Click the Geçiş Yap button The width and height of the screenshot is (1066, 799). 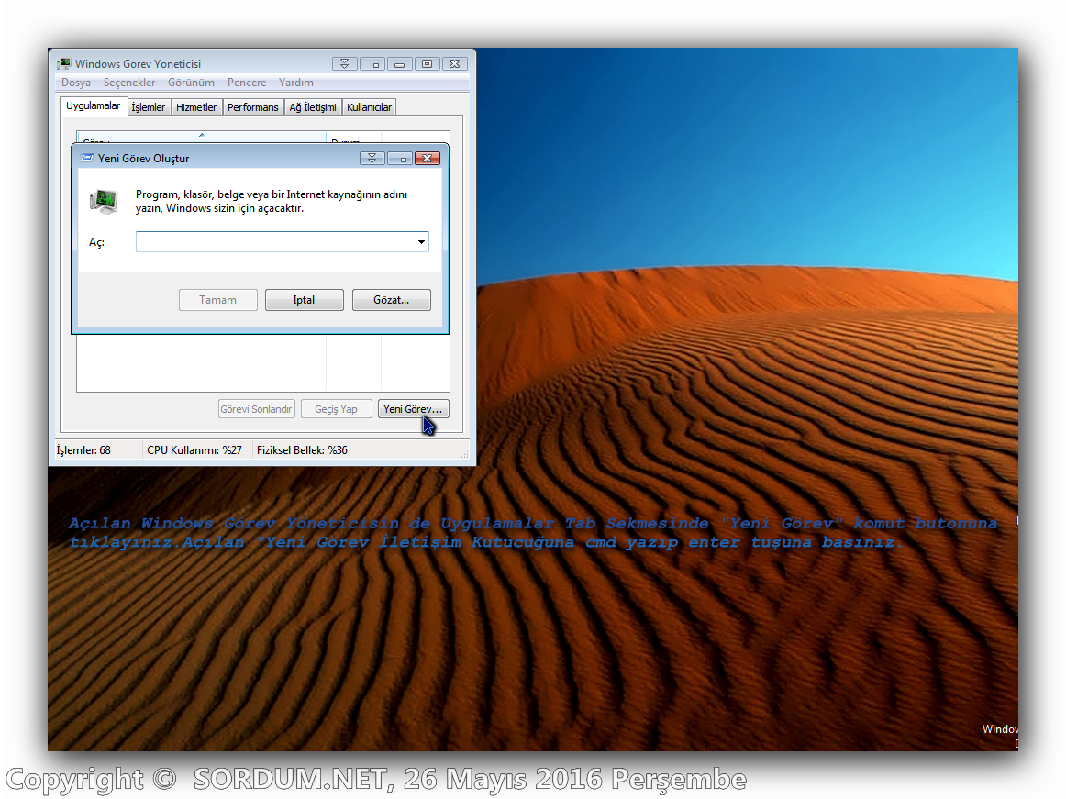click(336, 409)
